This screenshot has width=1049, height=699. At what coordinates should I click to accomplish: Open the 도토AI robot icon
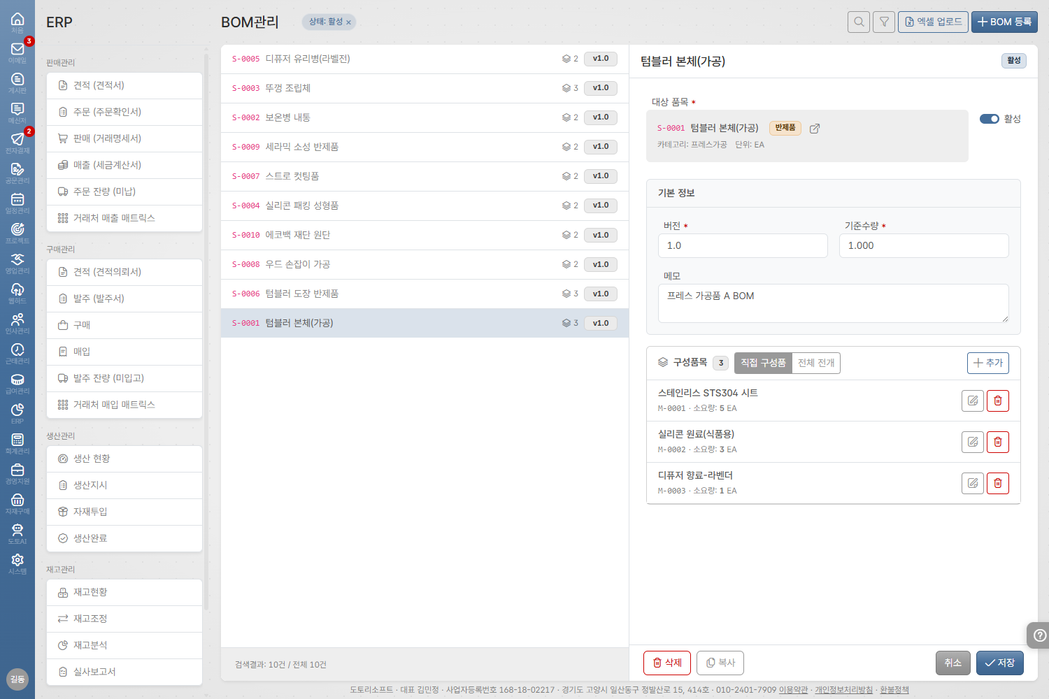point(17,533)
